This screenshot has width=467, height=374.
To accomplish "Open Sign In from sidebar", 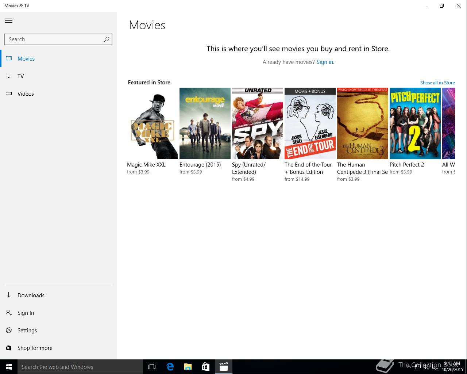I will (x=26, y=313).
